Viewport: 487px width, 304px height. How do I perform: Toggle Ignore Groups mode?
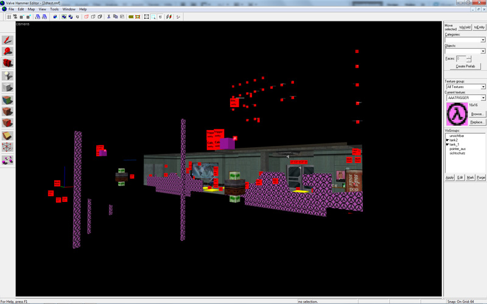(x=77, y=17)
